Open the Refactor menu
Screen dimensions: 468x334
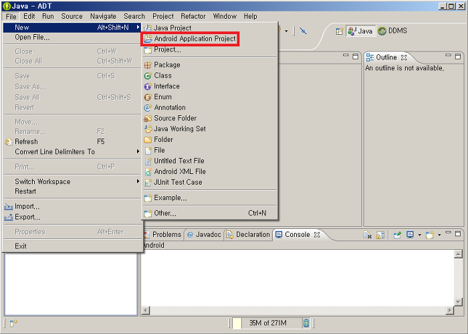click(x=193, y=16)
